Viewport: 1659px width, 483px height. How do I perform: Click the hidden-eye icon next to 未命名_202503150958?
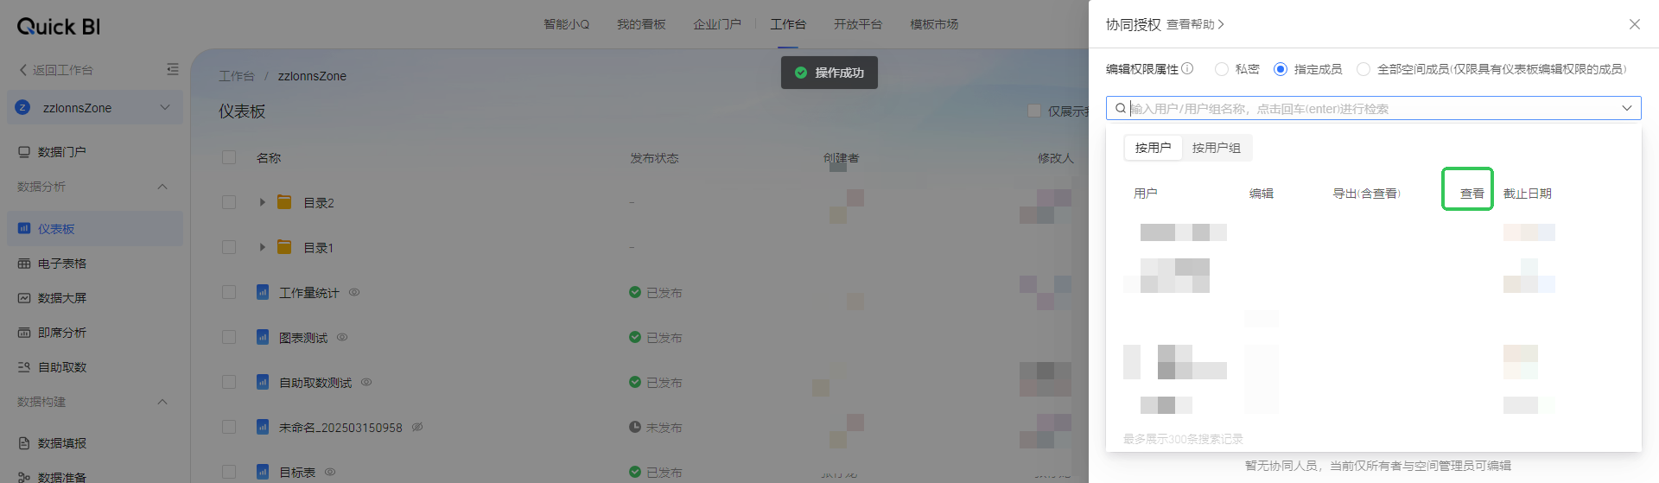pos(417,427)
